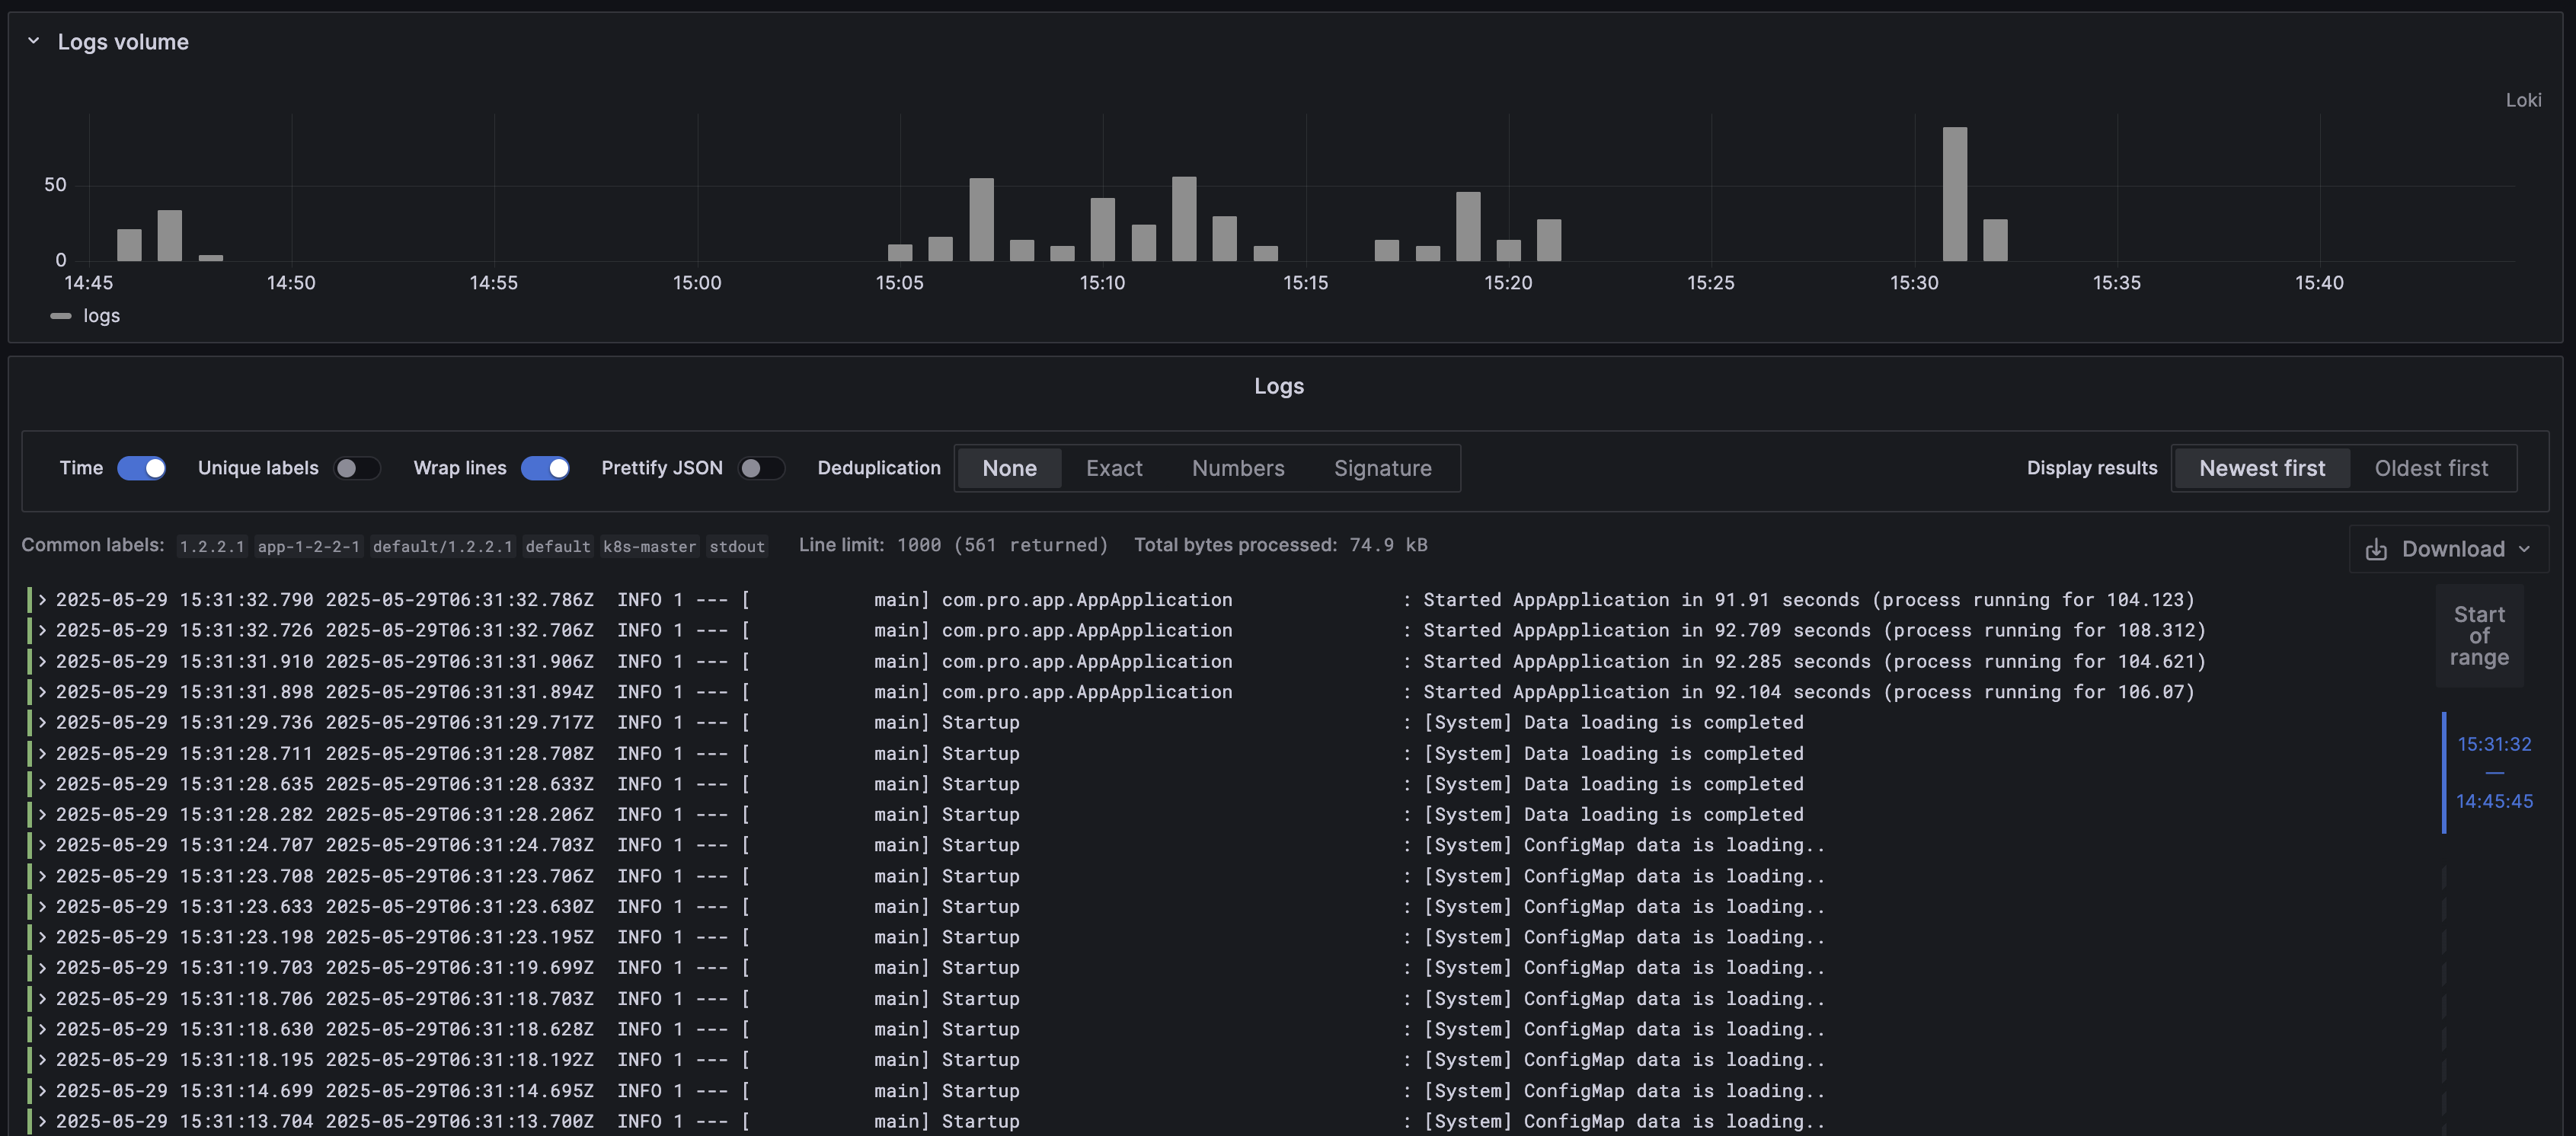The height and width of the screenshot is (1136, 2576).
Task: Open the Download dropdown arrow
Action: pos(2524,549)
